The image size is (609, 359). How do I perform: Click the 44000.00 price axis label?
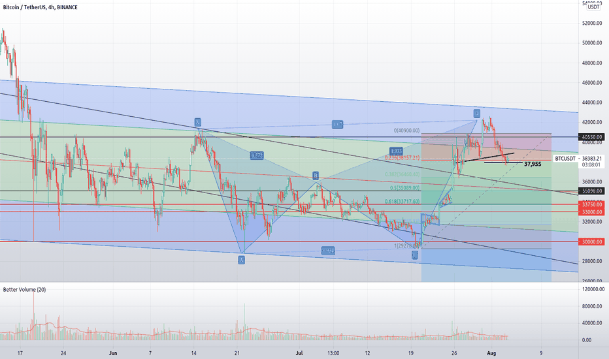(x=592, y=102)
